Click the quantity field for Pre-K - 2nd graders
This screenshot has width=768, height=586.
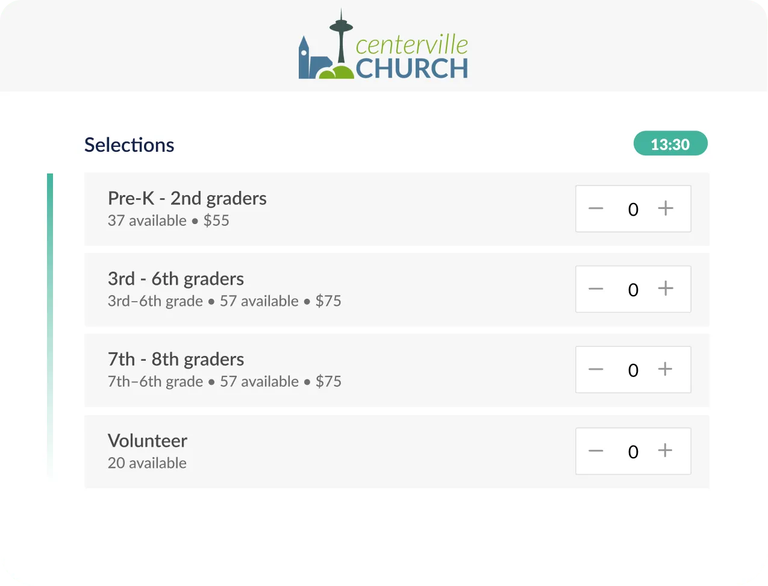click(x=633, y=208)
